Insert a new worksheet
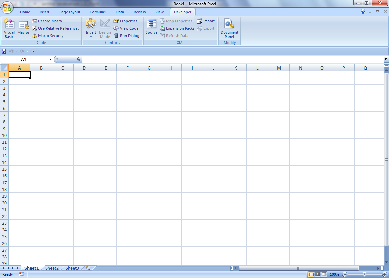 pyautogui.click(x=88, y=268)
